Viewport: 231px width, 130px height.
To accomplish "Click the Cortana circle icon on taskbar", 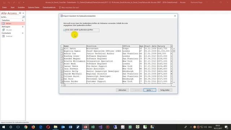I will [11, 127].
